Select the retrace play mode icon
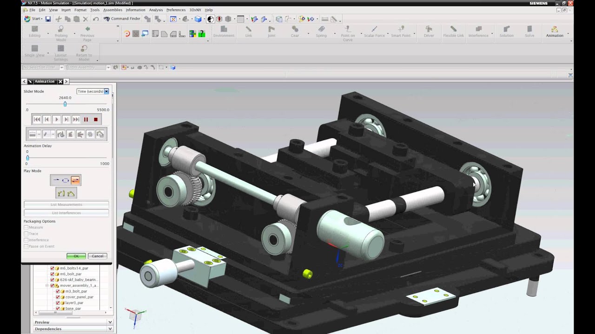 coord(75,180)
